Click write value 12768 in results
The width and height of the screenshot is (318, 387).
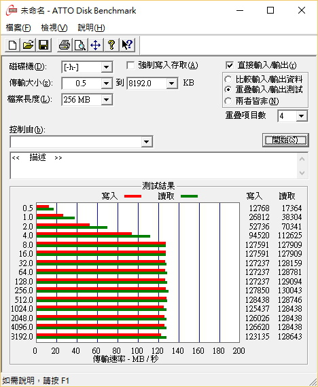(259, 208)
